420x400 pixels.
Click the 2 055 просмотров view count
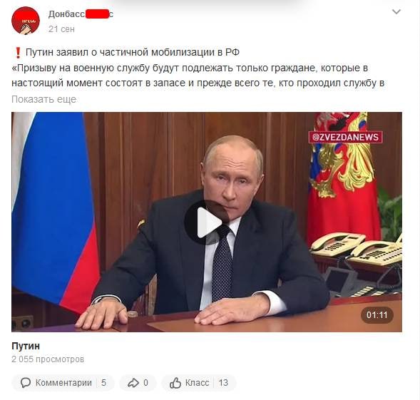point(48,359)
